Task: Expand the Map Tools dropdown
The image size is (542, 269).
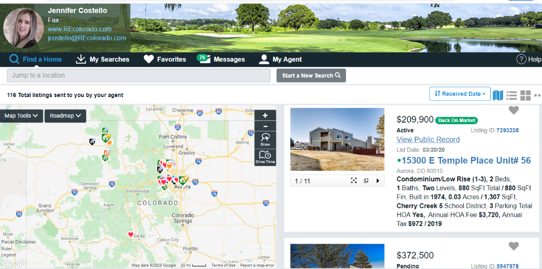Action: (22, 116)
